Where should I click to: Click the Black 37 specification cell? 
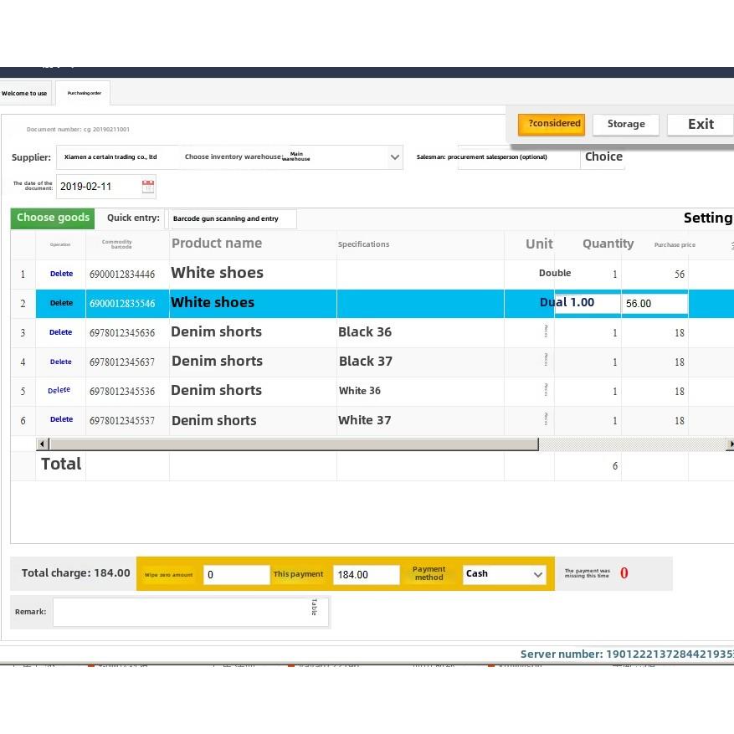click(366, 362)
